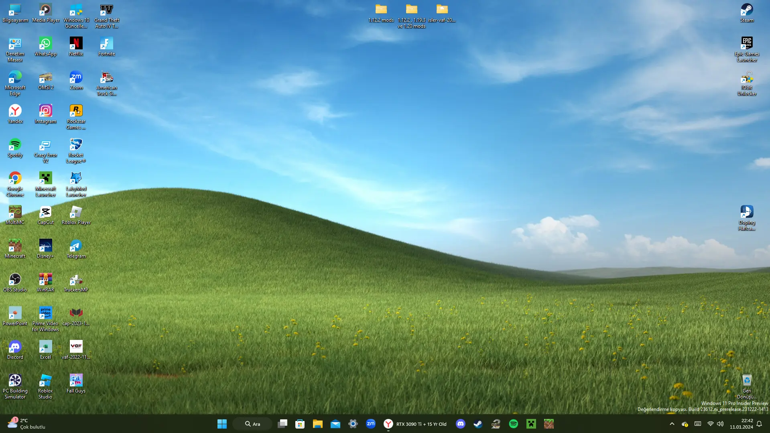Select the Doping Hafıza desktop shortcut
The width and height of the screenshot is (770, 433).
tap(747, 218)
